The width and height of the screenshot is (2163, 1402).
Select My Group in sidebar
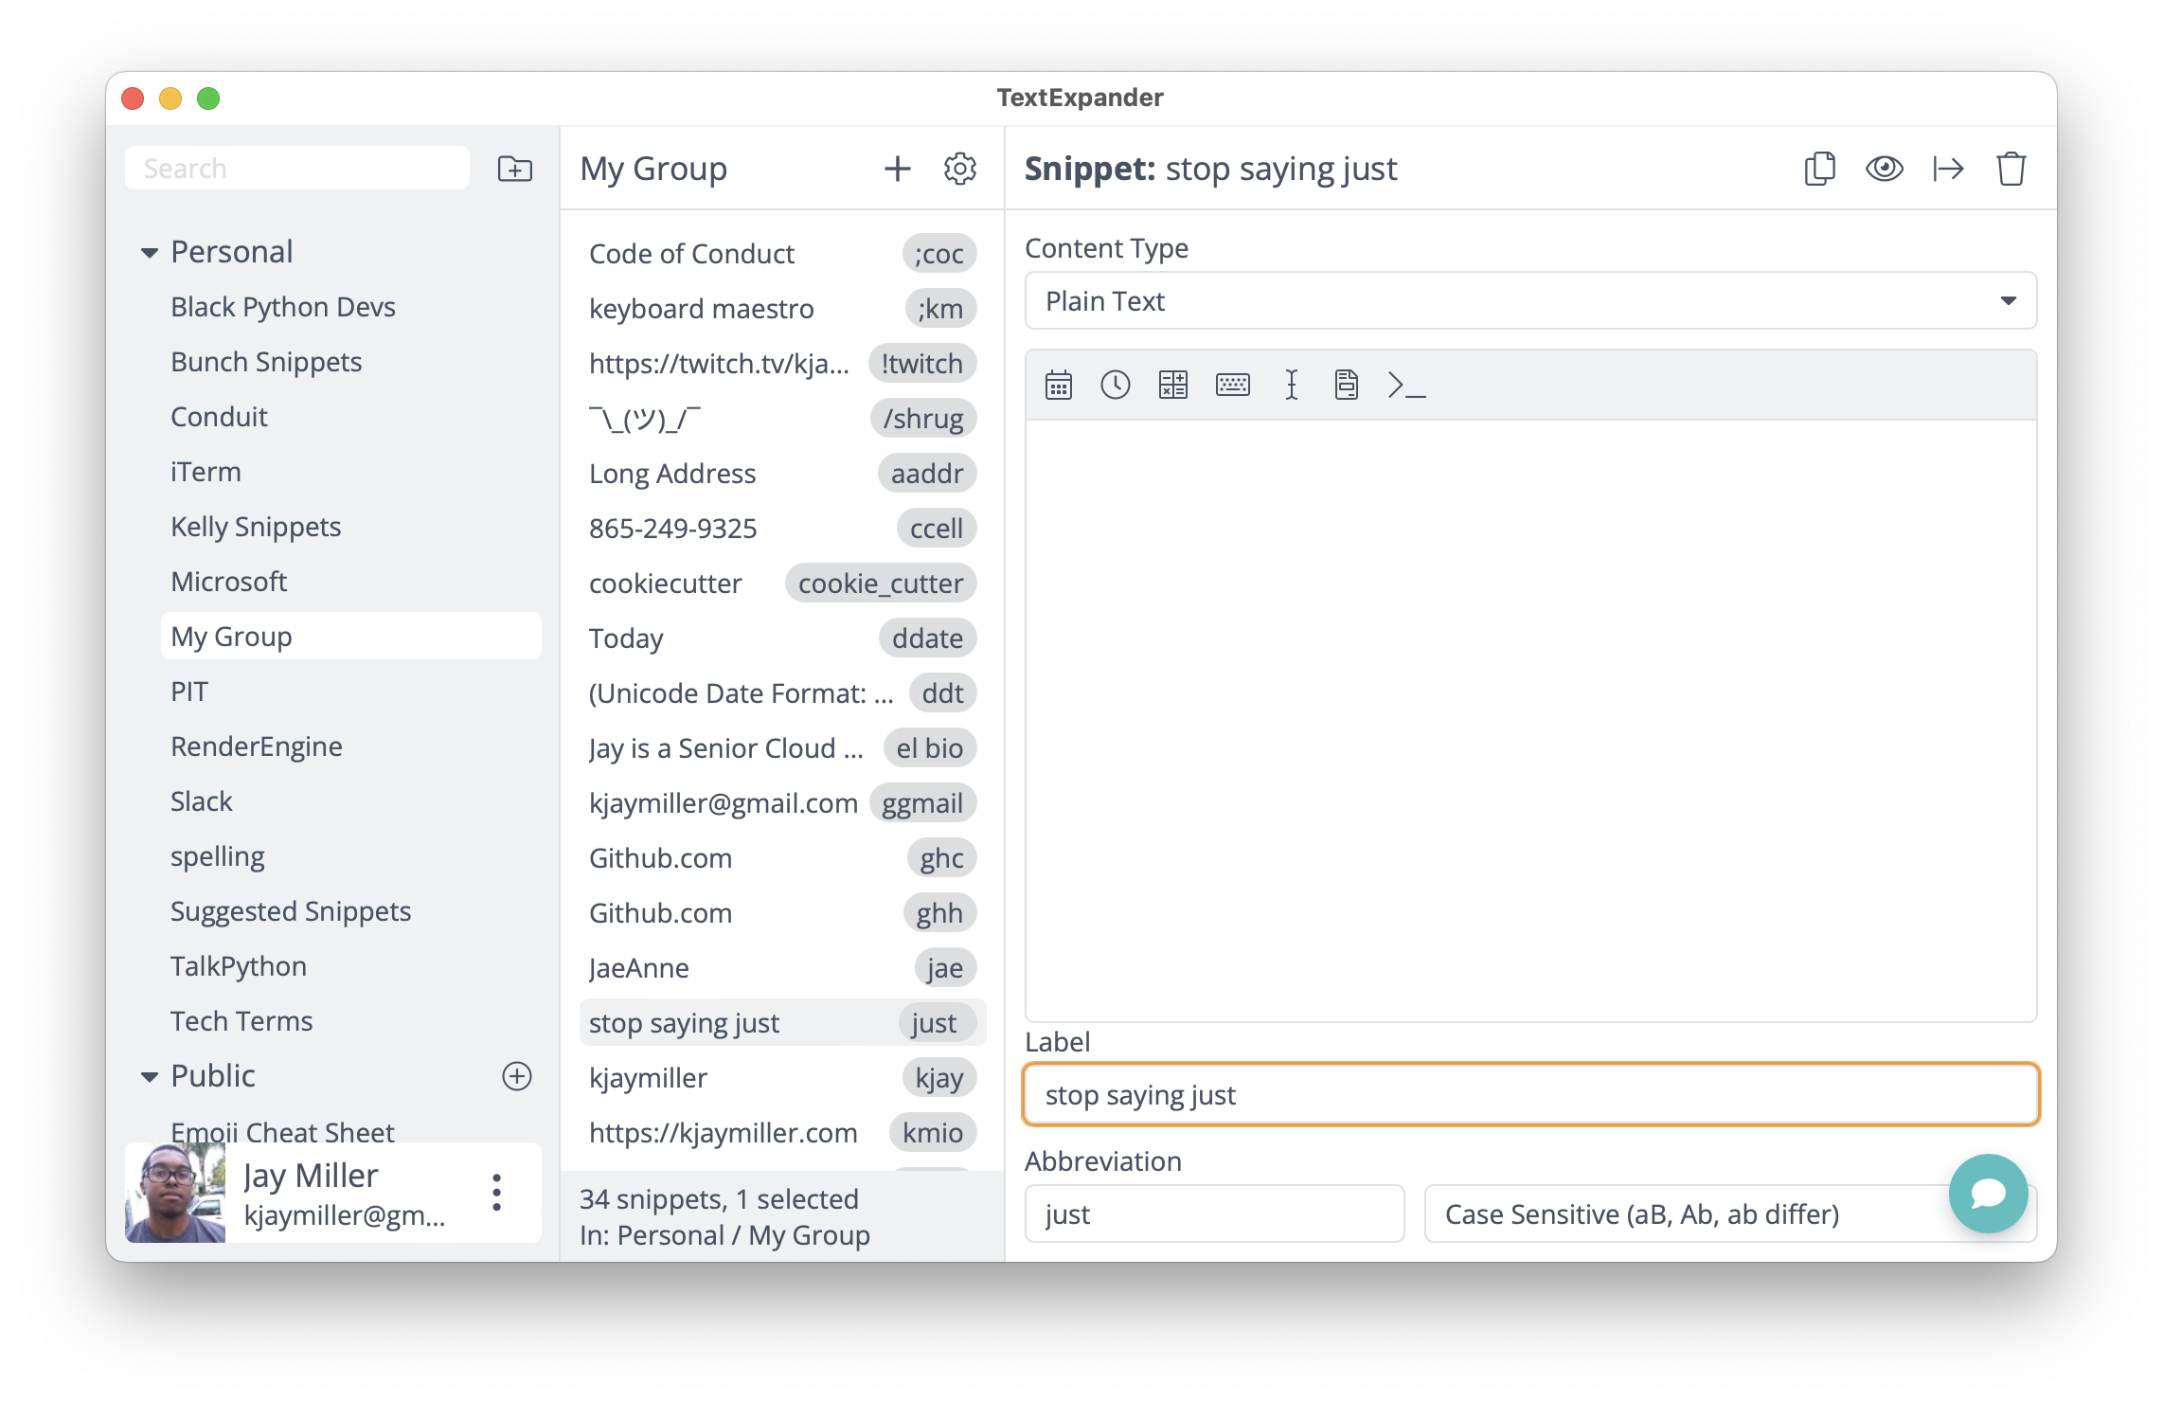(x=351, y=637)
